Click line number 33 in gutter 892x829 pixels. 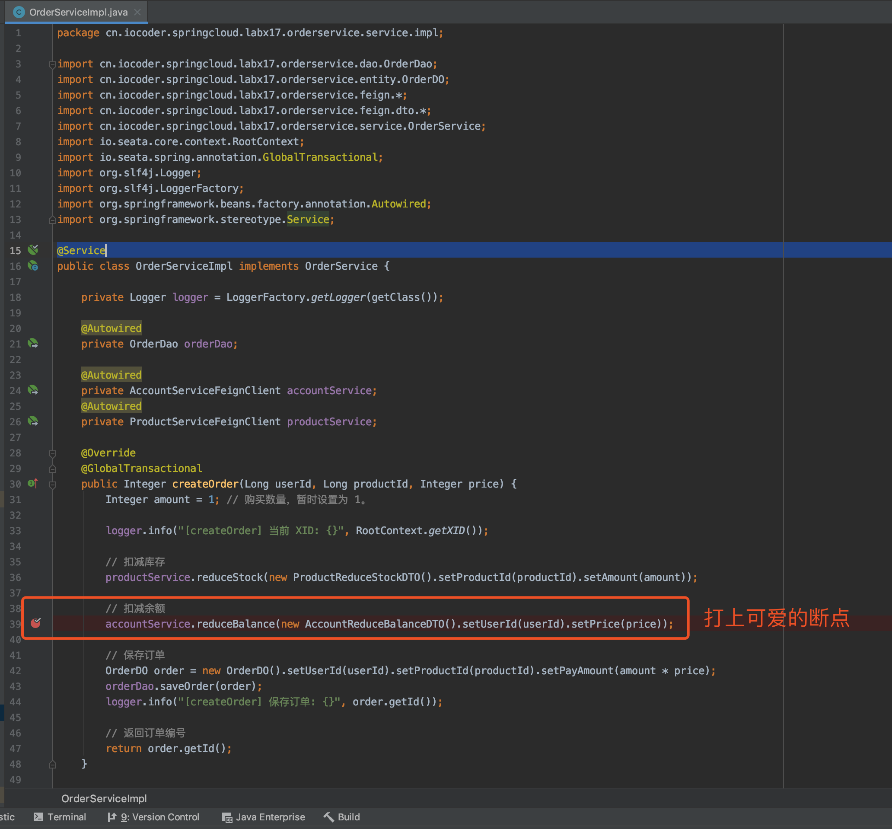point(15,531)
